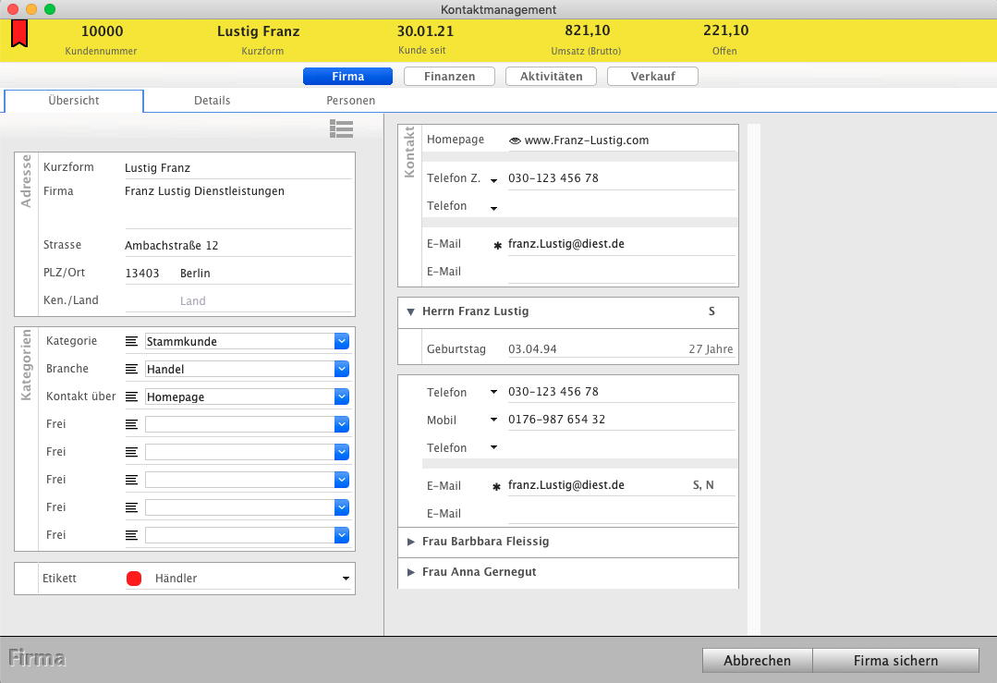The width and height of the screenshot is (997, 683).
Task: Collapse the Herrn Franz Lustig section
Action: coord(410,312)
